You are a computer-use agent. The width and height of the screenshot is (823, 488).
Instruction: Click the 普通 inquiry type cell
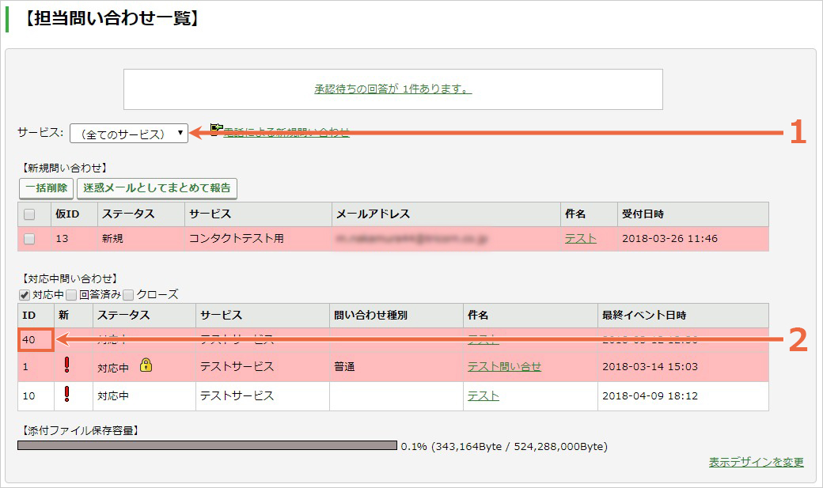(396, 366)
